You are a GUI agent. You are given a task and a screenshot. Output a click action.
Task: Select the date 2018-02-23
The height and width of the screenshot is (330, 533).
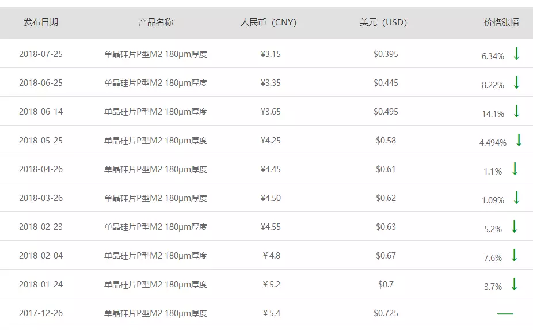[x=41, y=226]
